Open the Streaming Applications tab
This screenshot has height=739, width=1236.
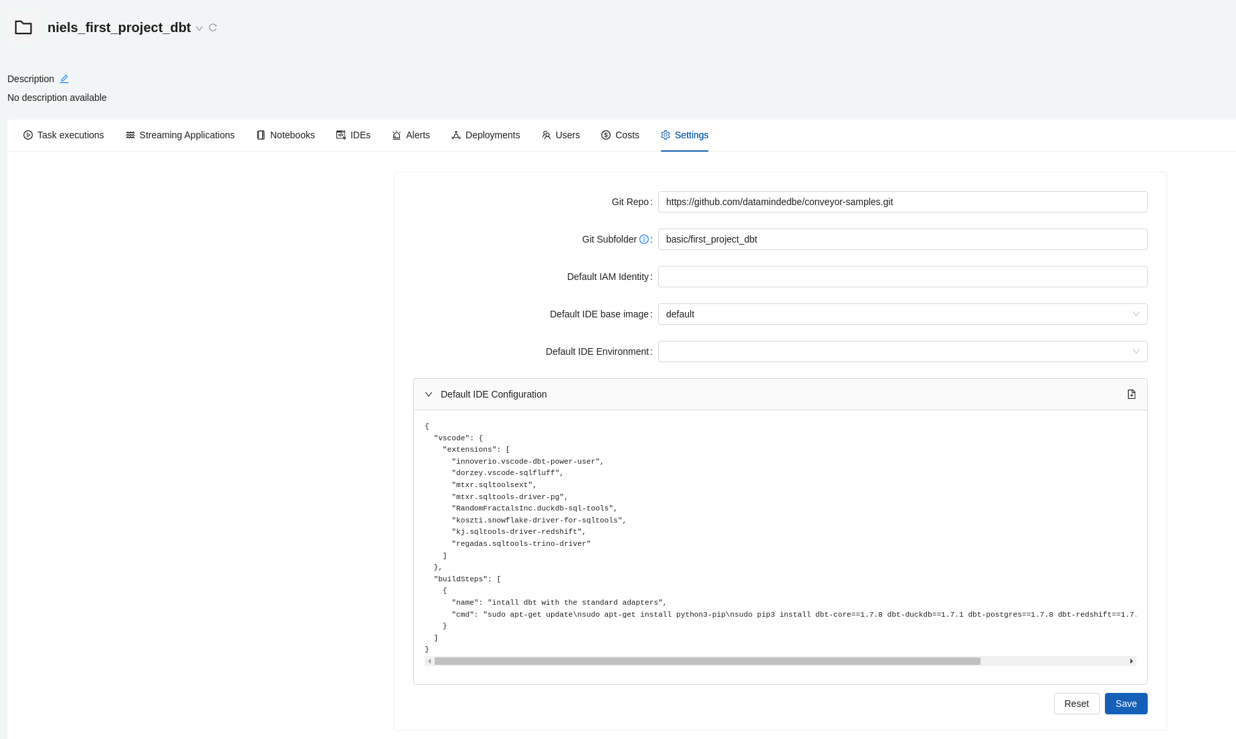coord(179,135)
